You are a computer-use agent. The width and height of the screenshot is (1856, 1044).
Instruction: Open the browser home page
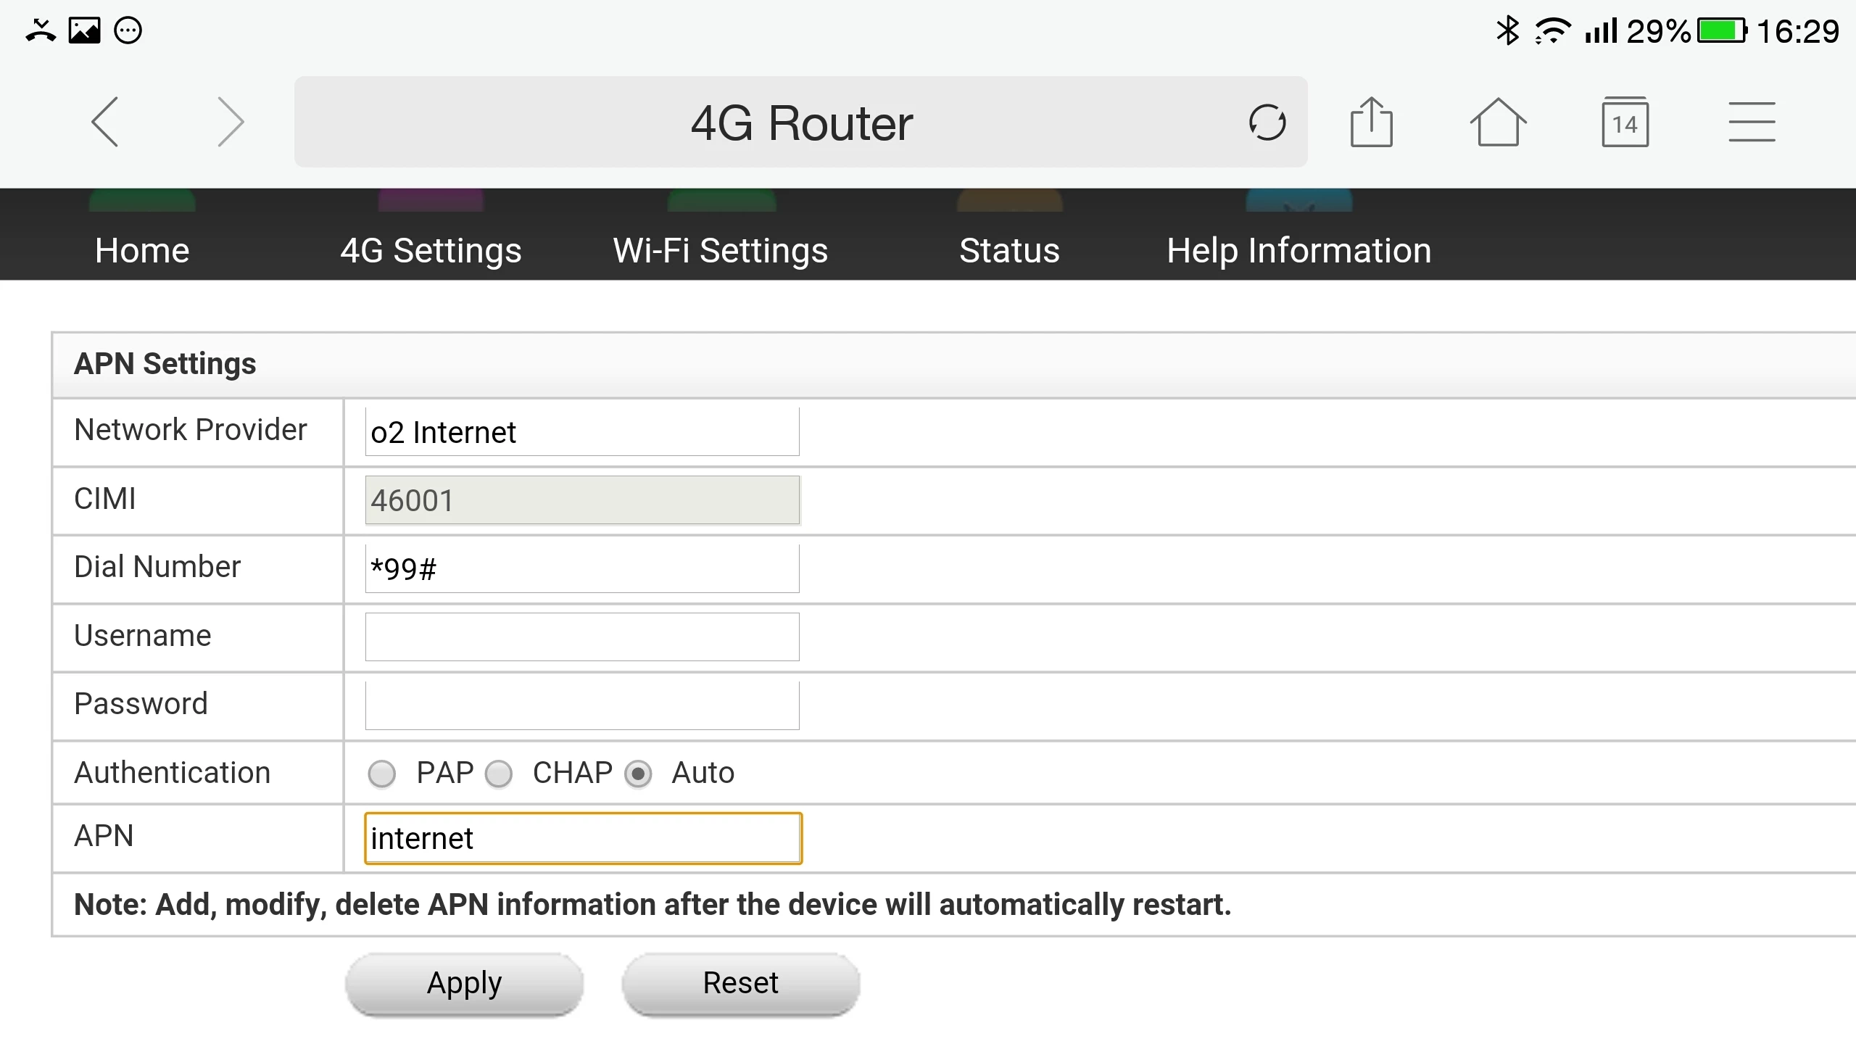(1498, 122)
